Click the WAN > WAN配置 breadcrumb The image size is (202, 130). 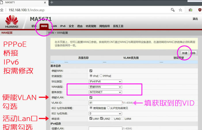(58, 33)
